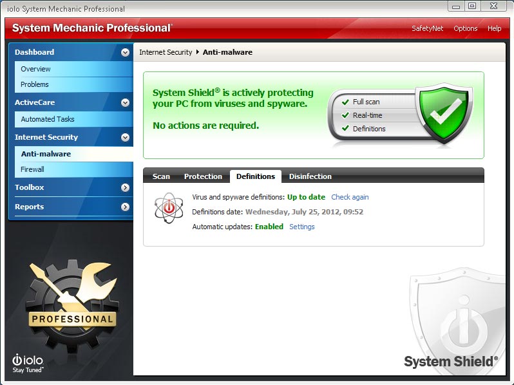Click the green shield status icon

coord(444,113)
